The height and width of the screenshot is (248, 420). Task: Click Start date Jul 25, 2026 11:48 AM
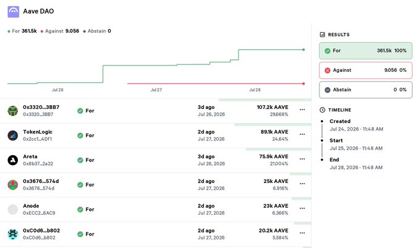356,148
